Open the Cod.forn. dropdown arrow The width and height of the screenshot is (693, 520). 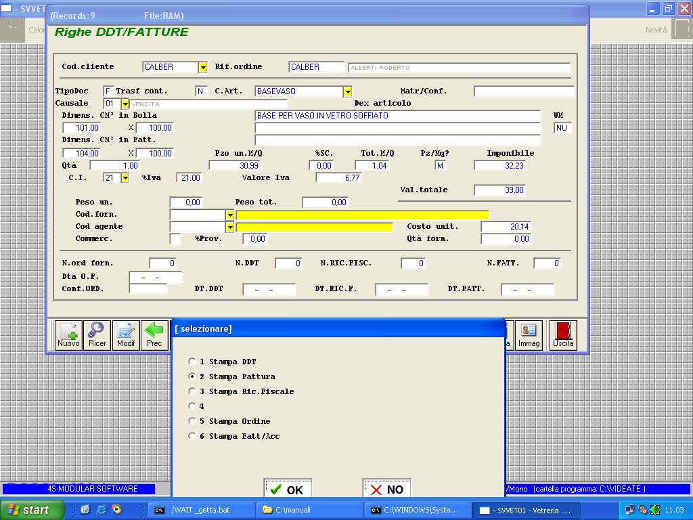pos(230,215)
